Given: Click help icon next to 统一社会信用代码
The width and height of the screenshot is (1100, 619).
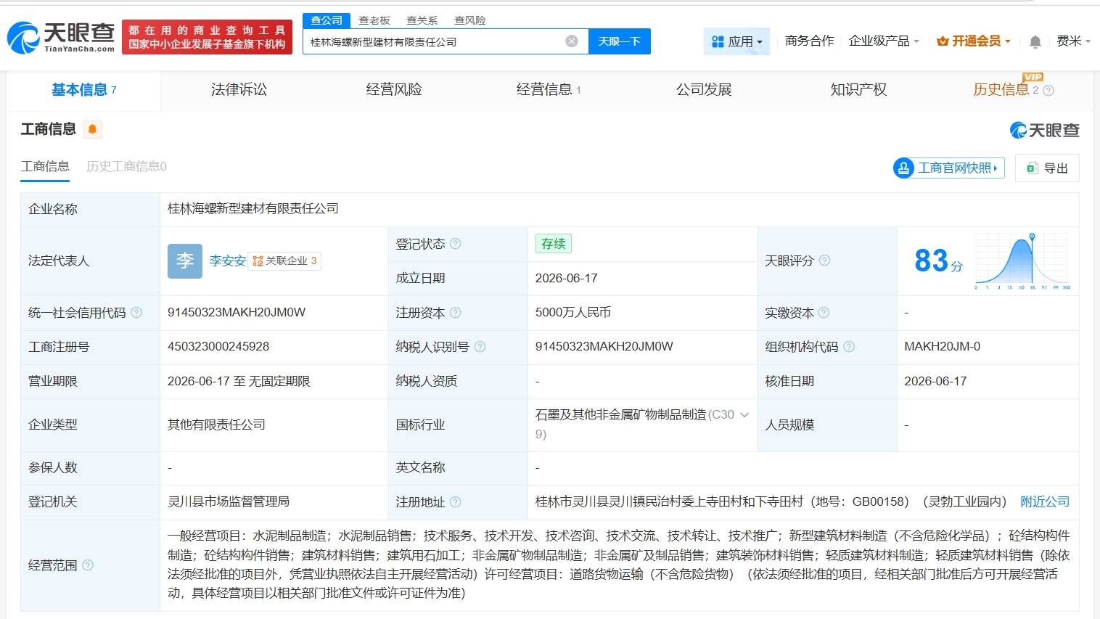Looking at the screenshot, I should click(136, 313).
